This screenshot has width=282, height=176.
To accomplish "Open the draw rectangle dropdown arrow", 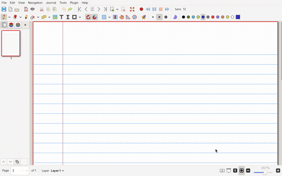I will click(80, 17).
